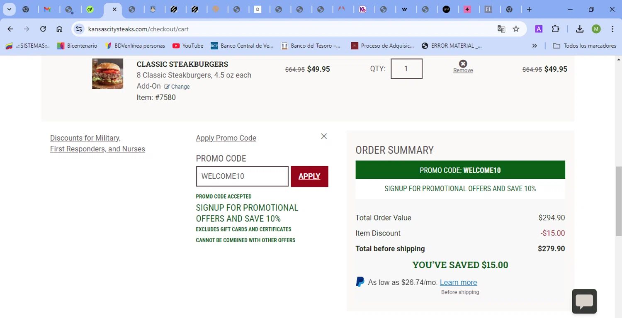Show more bookmarks chevron
The width and height of the screenshot is (622, 318).
point(535,46)
